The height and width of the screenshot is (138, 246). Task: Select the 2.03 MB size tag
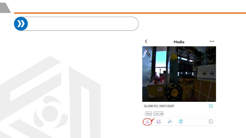point(158,114)
